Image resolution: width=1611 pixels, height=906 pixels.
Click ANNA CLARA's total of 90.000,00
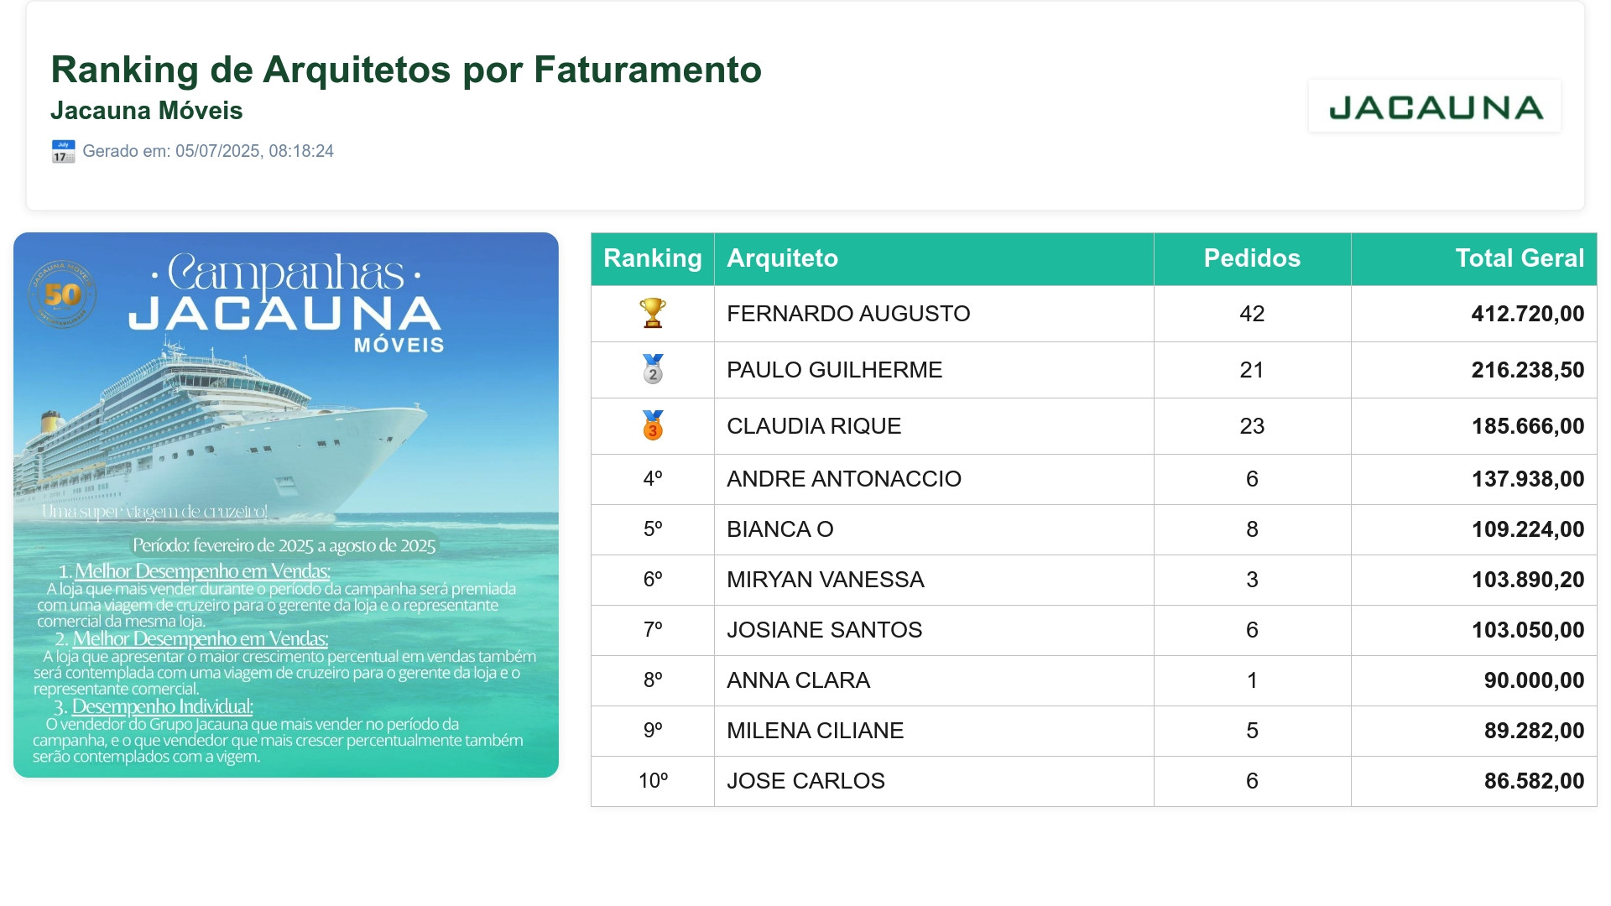pyautogui.click(x=1534, y=680)
